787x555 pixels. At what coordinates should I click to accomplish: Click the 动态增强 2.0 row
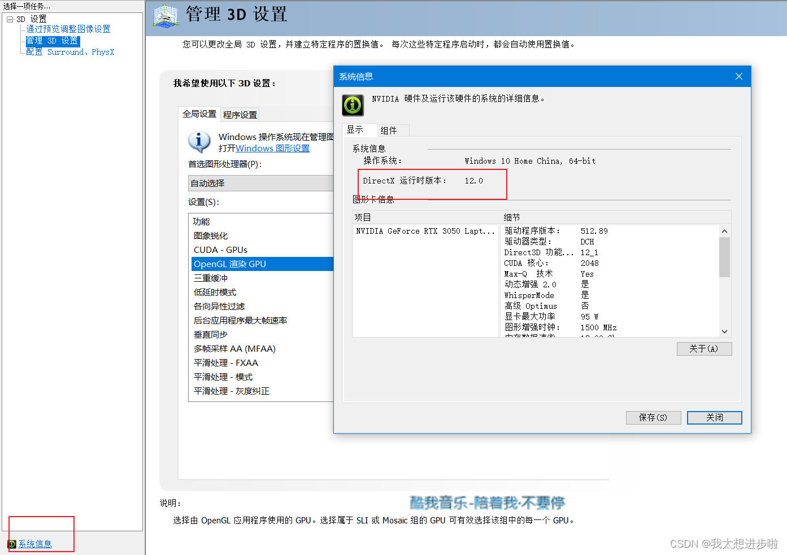tap(610, 285)
